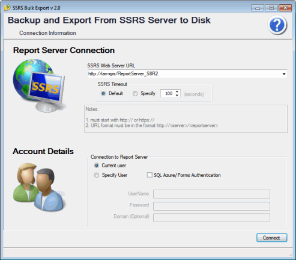
Task: Open the blue question mark help icon
Action: point(277,25)
